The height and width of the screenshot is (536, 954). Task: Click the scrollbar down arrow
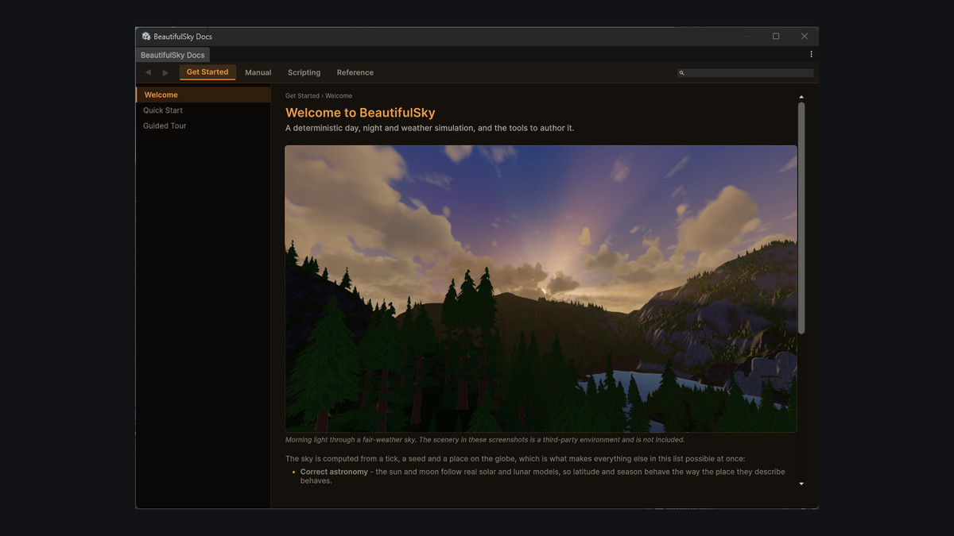coord(801,484)
